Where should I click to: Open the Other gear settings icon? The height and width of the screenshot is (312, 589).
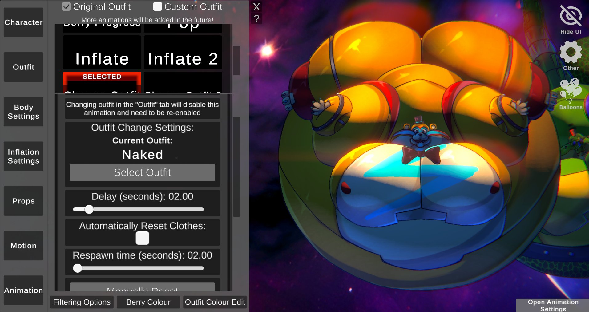click(571, 52)
